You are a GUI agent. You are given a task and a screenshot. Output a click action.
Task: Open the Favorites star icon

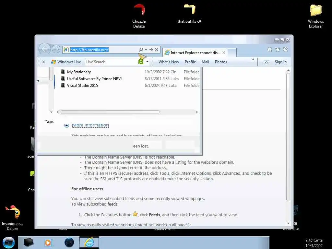278,50
